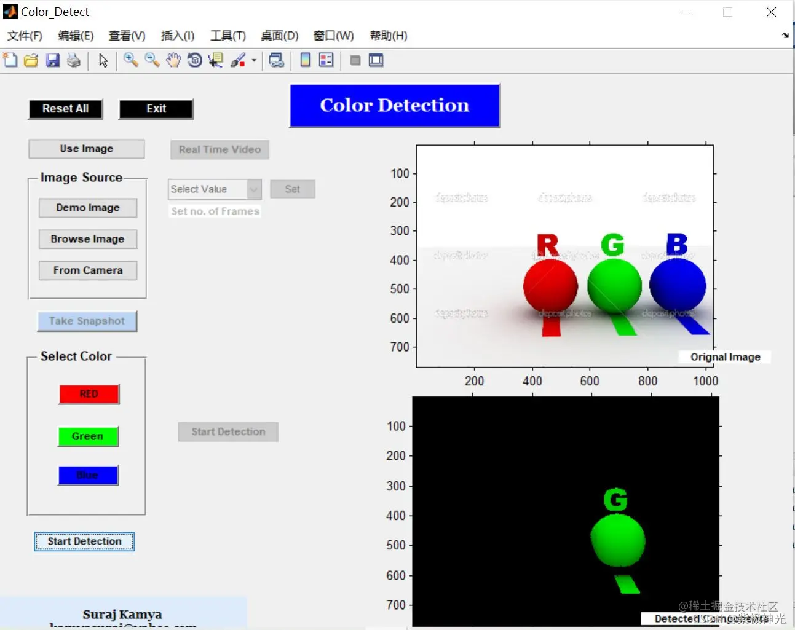The width and height of the screenshot is (795, 630).
Task: Click the grayed Start Detection button
Action: click(228, 432)
